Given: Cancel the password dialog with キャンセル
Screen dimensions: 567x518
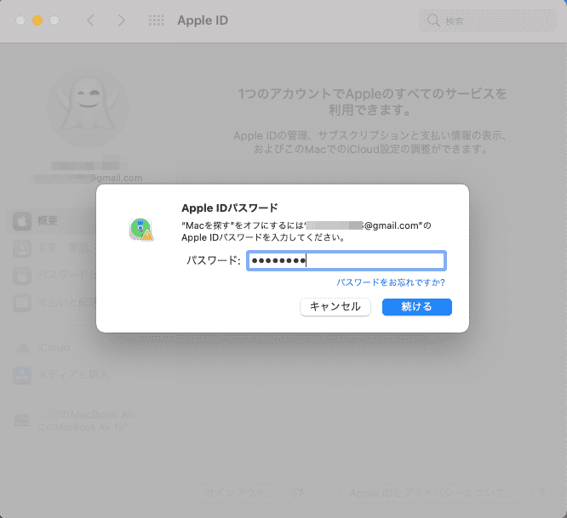Looking at the screenshot, I should 335,307.
